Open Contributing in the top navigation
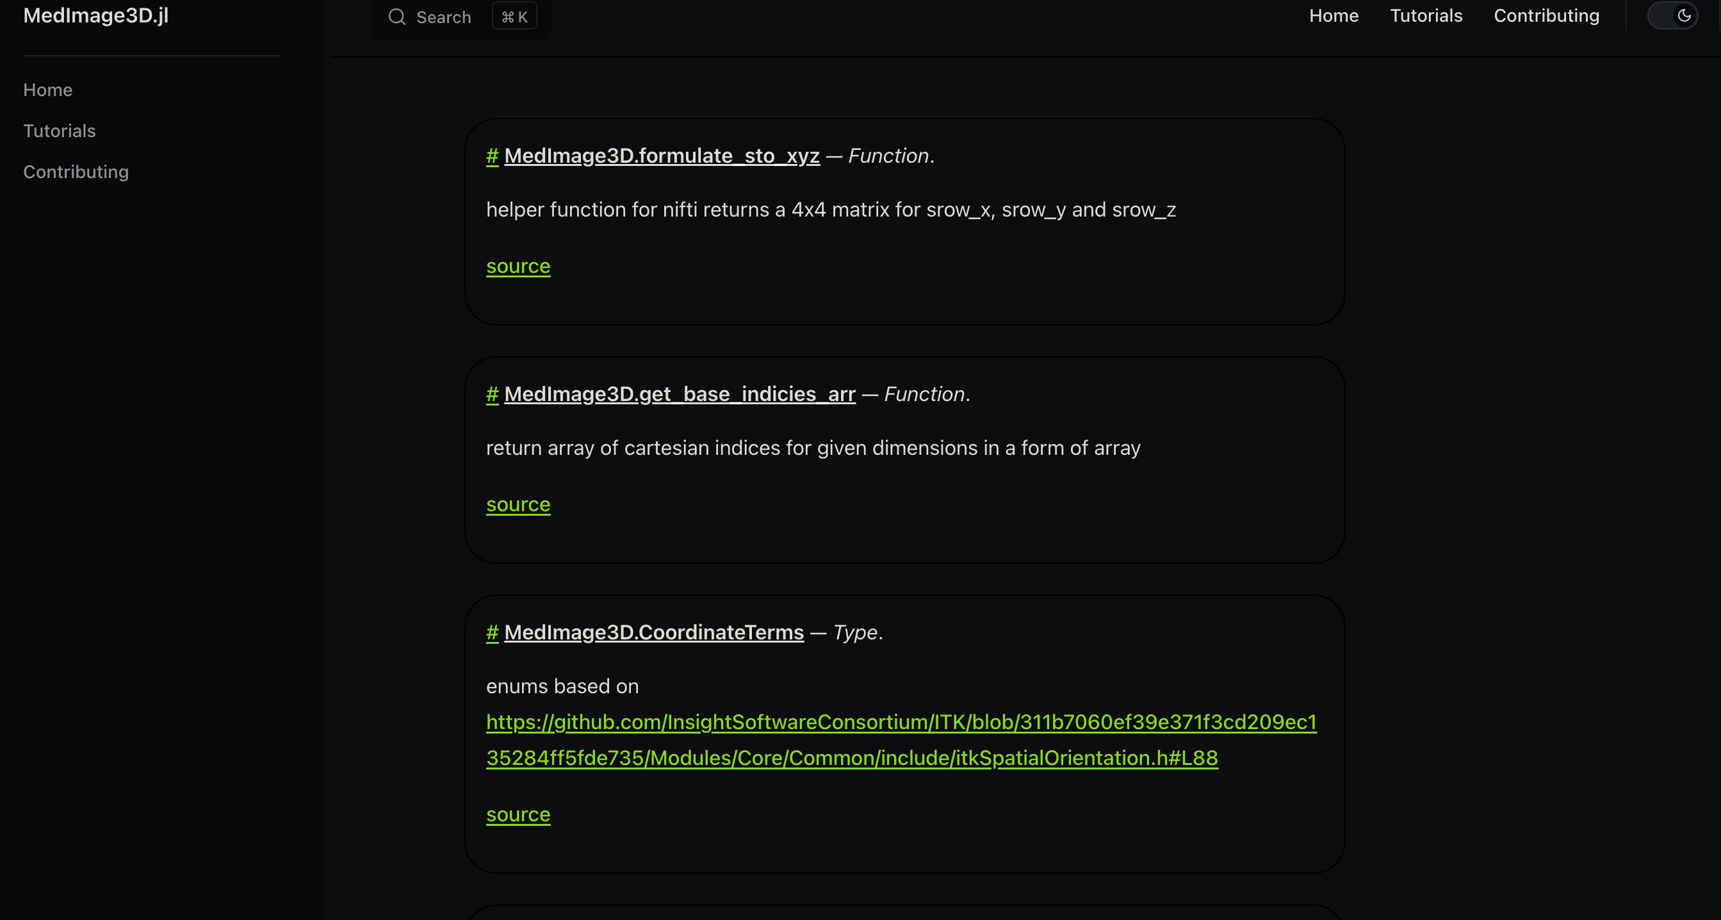This screenshot has height=920, width=1721. point(1546,15)
